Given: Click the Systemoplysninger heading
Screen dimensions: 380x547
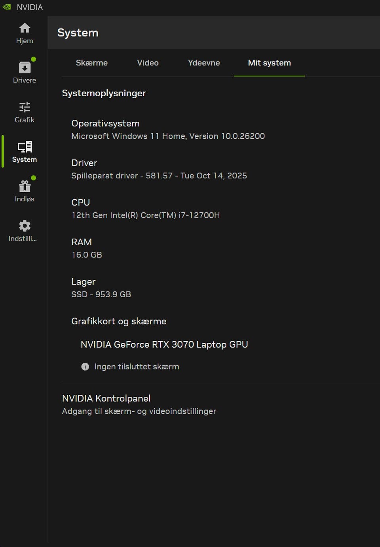Looking at the screenshot, I should coord(104,93).
